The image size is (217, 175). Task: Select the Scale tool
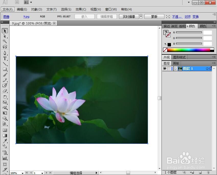[5, 102]
